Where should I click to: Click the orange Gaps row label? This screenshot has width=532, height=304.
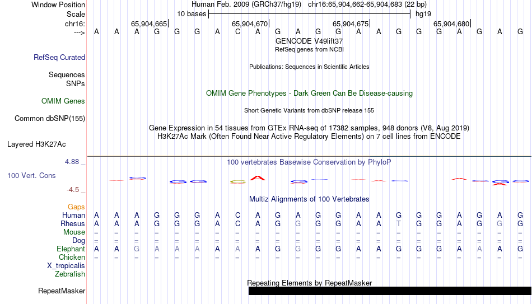[x=76, y=207]
